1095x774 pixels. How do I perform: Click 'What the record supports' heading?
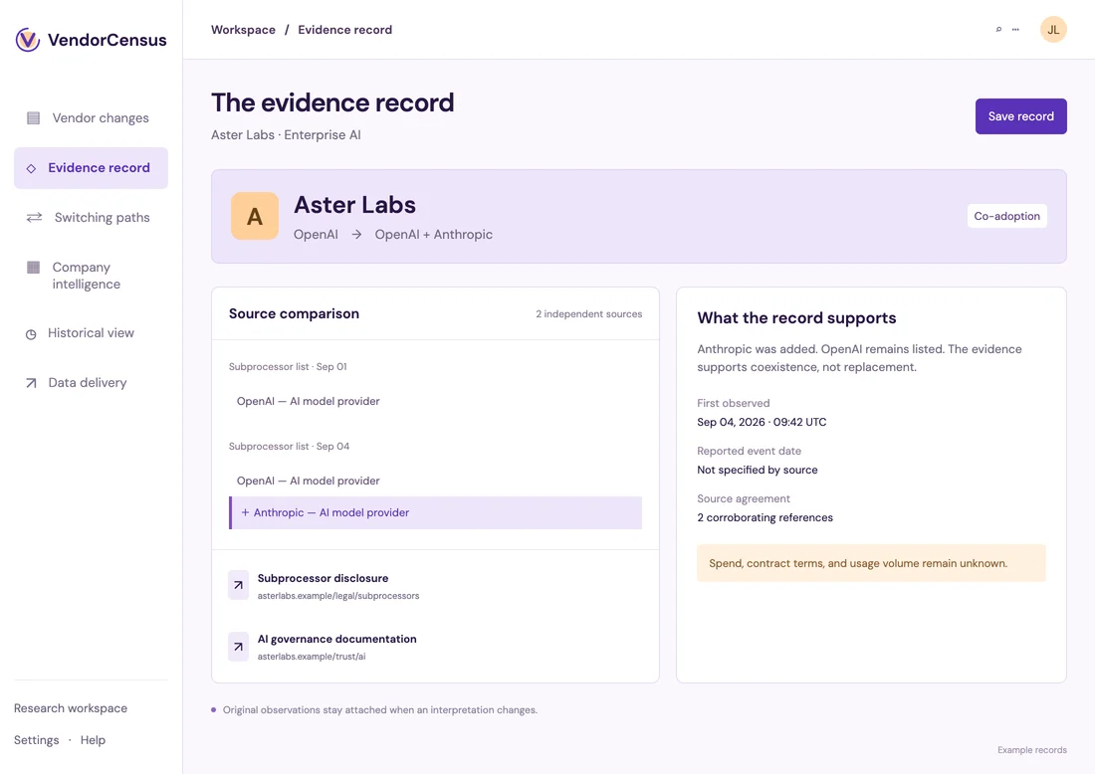point(796,318)
